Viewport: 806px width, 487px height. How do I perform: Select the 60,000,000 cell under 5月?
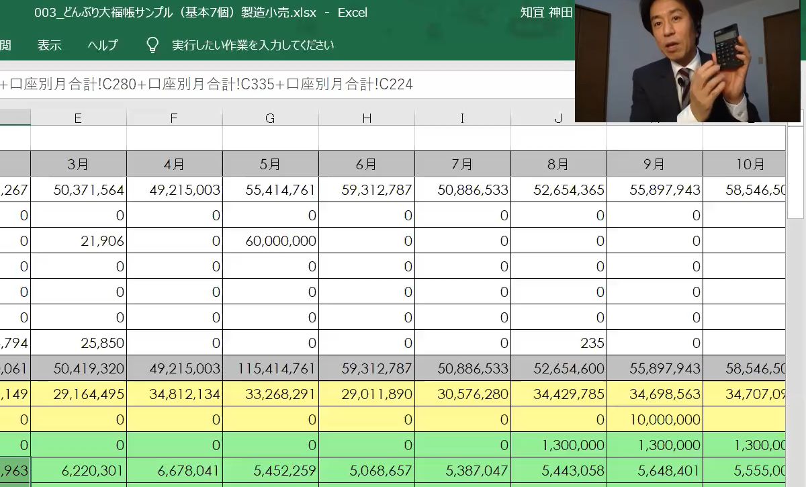271,240
